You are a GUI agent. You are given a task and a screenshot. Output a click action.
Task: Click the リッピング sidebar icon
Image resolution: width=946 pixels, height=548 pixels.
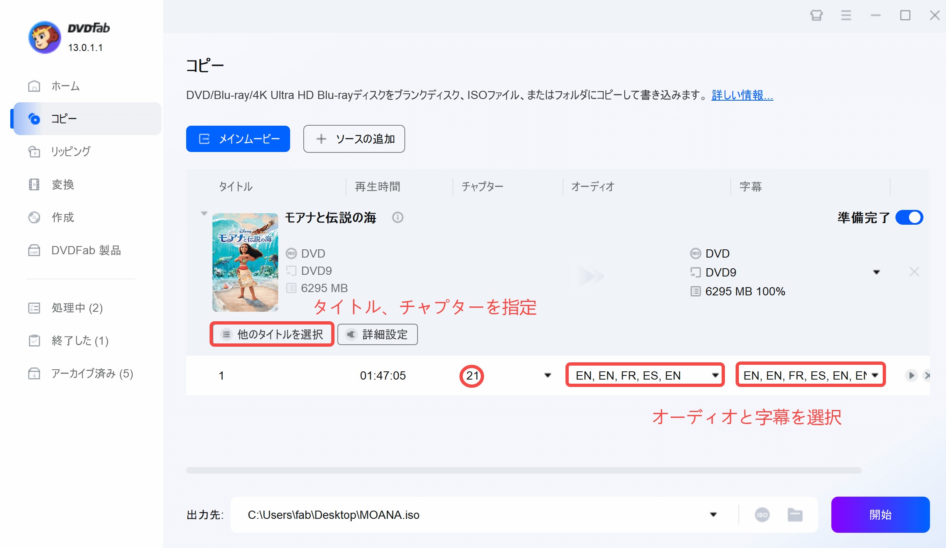34,152
